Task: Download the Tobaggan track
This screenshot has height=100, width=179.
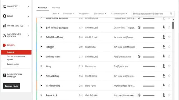Action: 164,47
